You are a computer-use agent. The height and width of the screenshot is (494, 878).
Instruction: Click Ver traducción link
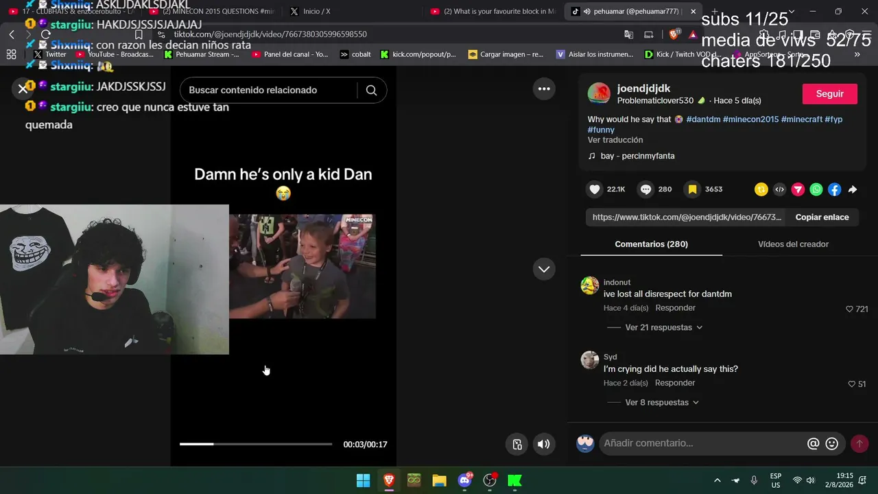[615, 140]
